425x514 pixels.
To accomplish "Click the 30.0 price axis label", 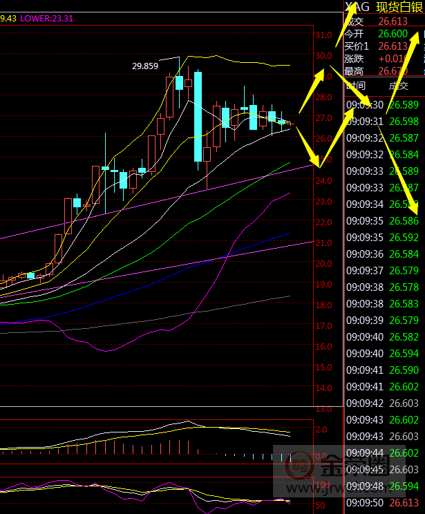I will (x=323, y=56).
